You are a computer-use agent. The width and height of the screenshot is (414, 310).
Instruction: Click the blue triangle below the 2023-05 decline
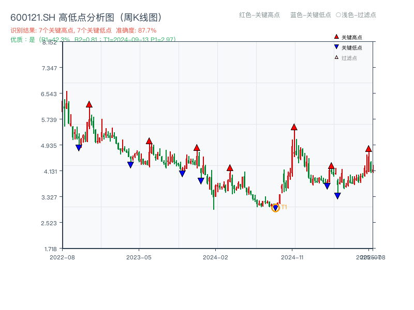[129, 164]
